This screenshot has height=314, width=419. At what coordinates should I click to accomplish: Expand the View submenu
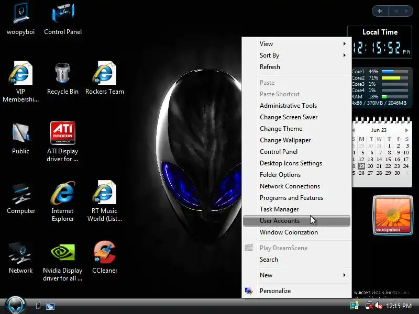[296, 44]
